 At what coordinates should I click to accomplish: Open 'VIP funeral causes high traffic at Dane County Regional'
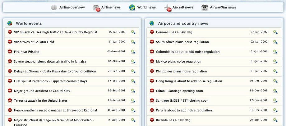55,32
